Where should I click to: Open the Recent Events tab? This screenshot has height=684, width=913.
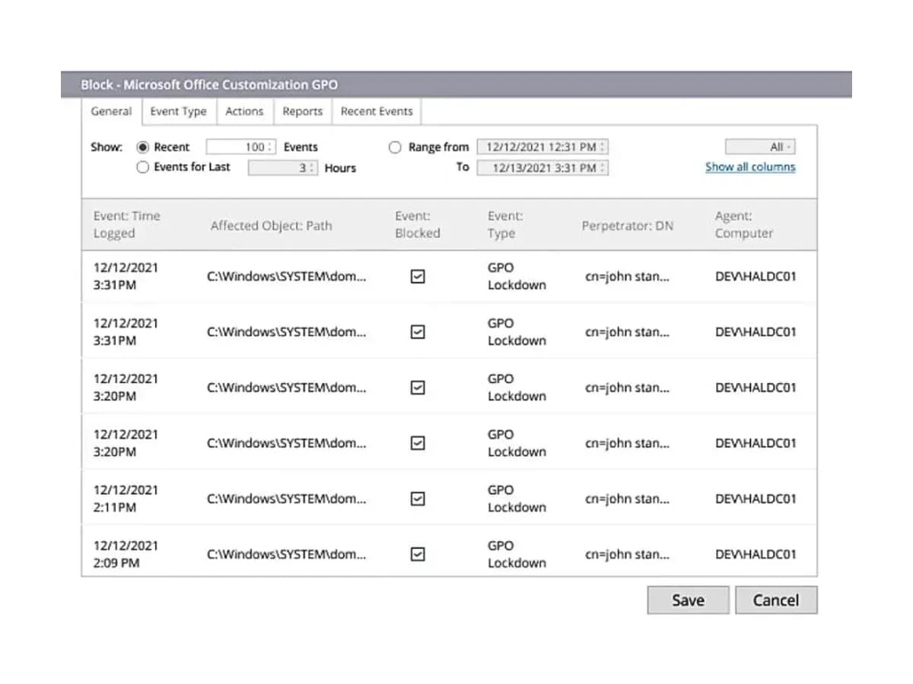377,111
